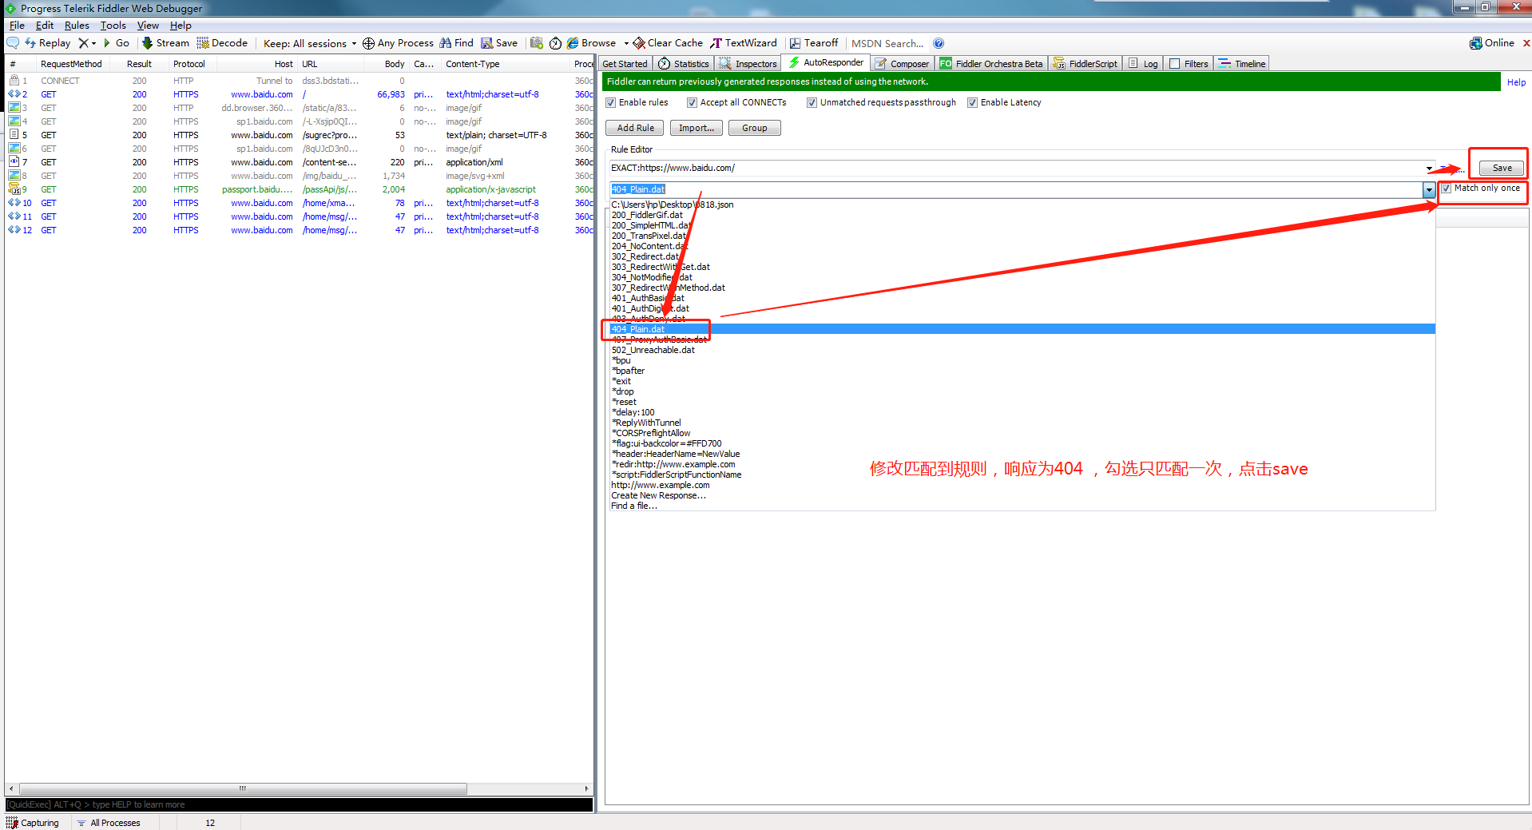Click the Any Process target icon
This screenshot has height=830, width=1532.
click(x=368, y=43)
